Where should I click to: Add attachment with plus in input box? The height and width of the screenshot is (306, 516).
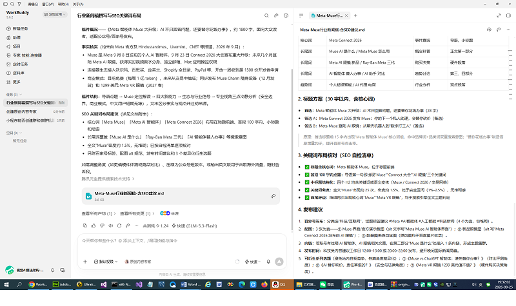click(85, 262)
